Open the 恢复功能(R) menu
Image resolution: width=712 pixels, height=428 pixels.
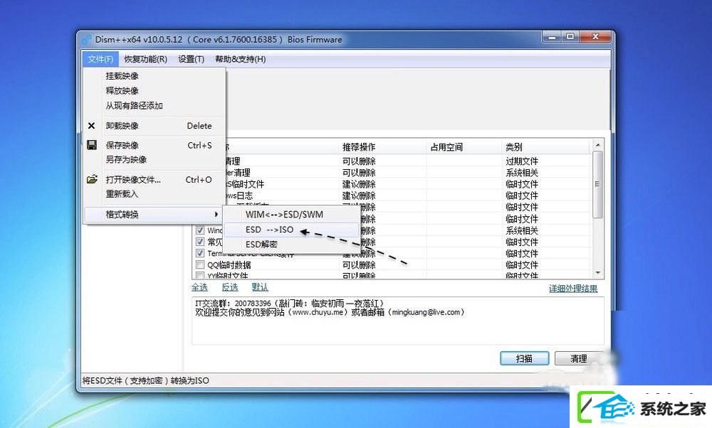tap(146, 59)
